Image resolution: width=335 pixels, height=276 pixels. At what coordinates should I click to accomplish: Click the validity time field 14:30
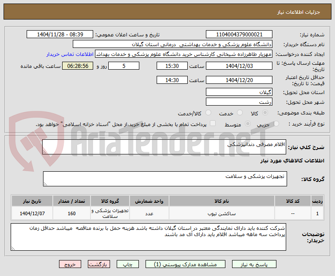pyautogui.click(x=172, y=80)
